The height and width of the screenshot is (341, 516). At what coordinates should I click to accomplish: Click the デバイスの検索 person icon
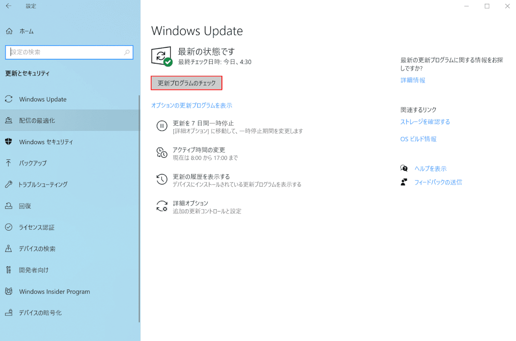[x=9, y=249]
